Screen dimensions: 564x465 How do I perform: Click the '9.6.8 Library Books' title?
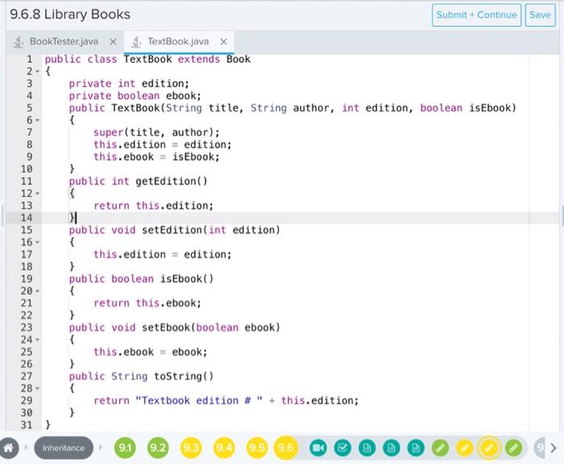click(x=70, y=14)
